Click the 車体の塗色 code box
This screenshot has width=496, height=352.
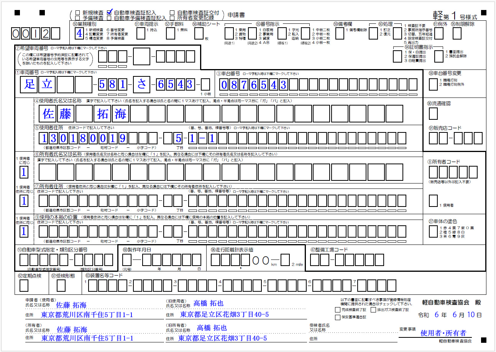(x=433, y=231)
